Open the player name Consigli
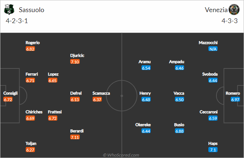244x158 pixels. (x=10, y=93)
